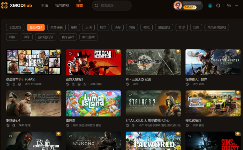Viewport: 243px width, 150px height.
Task: Click the 搜索游戏 search field
Action: pyautogui.click(x=112, y=6)
